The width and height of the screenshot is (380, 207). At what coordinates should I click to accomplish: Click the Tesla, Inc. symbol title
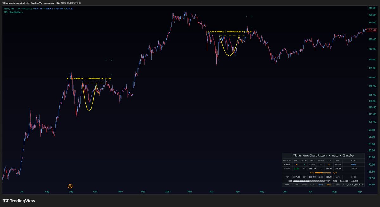(10, 9)
